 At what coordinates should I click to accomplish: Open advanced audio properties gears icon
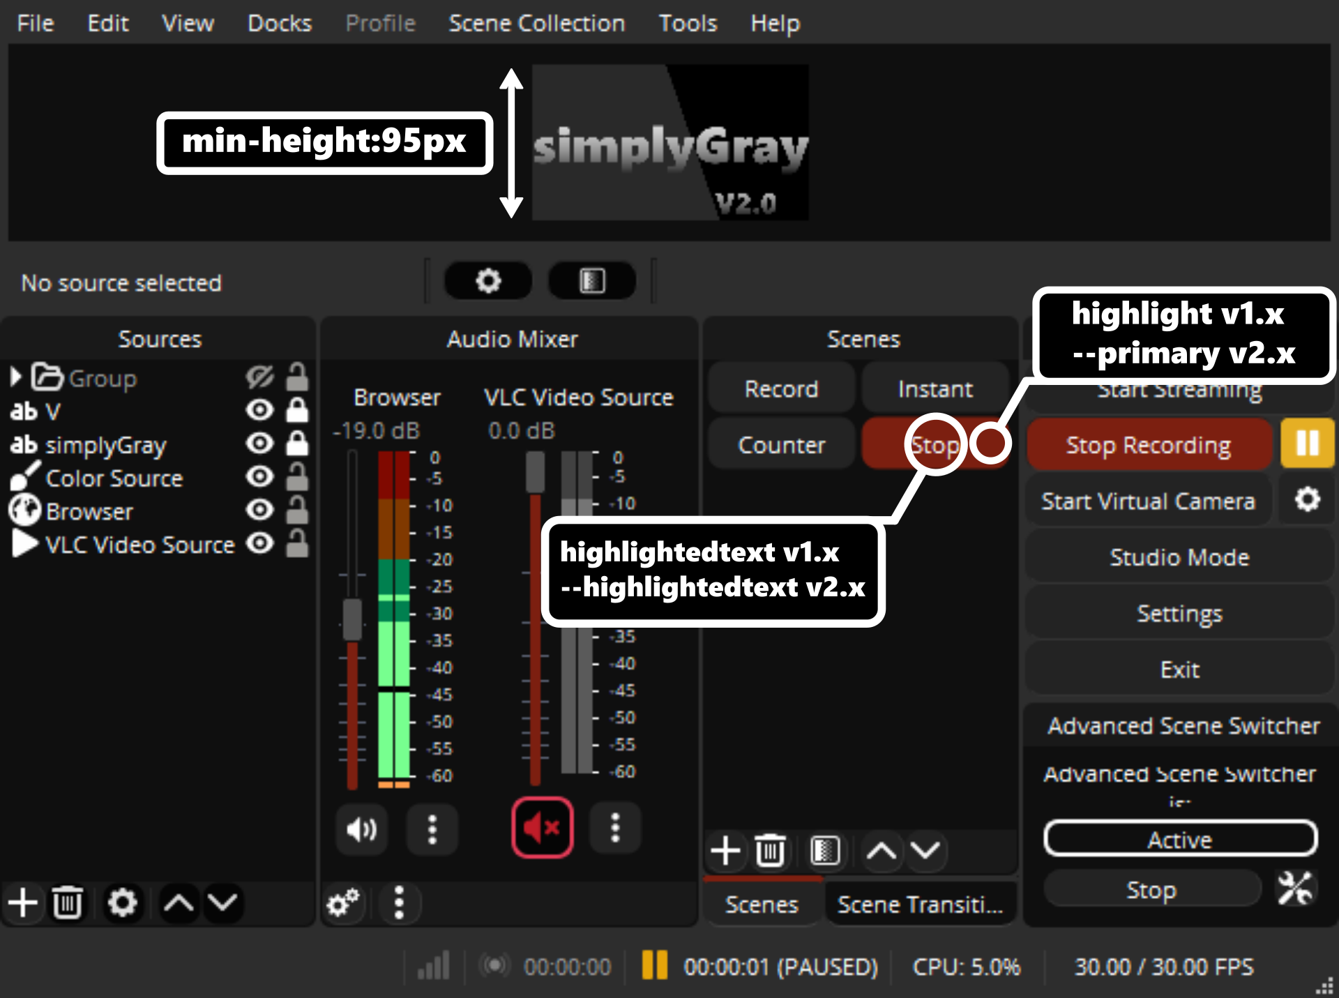pyautogui.click(x=342, y=903)
